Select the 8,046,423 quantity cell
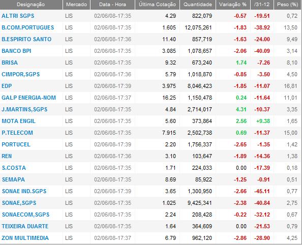 click(x=200, y=86)
